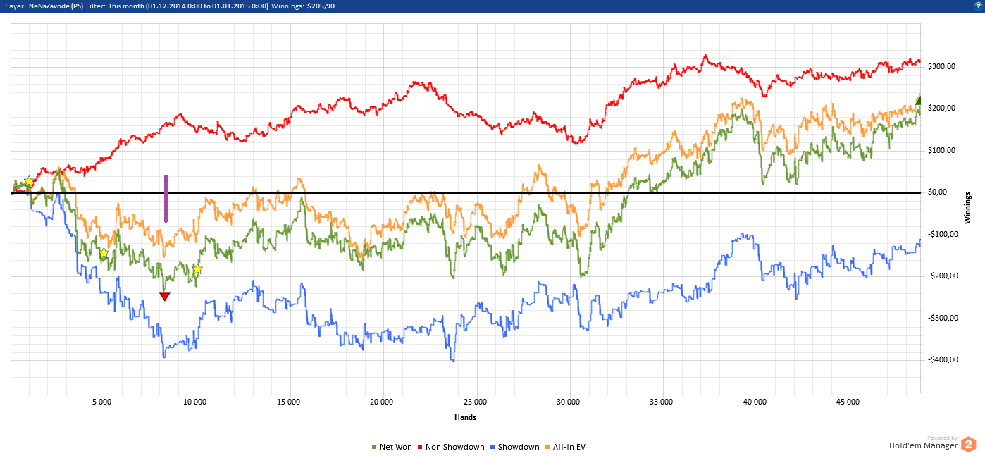Click the player name NeNaZavode (PS)
The image size is (985, 456).
(x=56, y=5)
